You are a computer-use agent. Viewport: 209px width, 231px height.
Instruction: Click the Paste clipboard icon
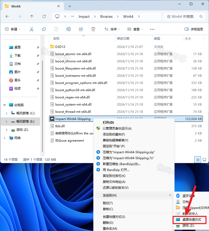point(56,29)
